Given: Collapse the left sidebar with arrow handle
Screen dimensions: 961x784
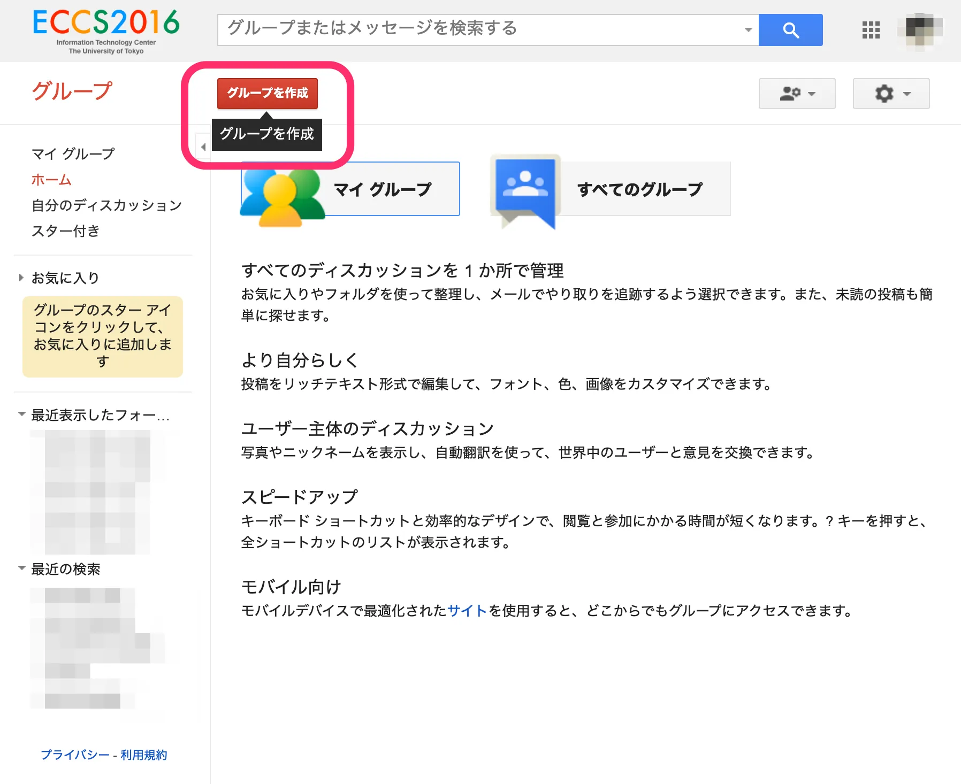Looking at the screenshot, I should (x=203, y=147).
